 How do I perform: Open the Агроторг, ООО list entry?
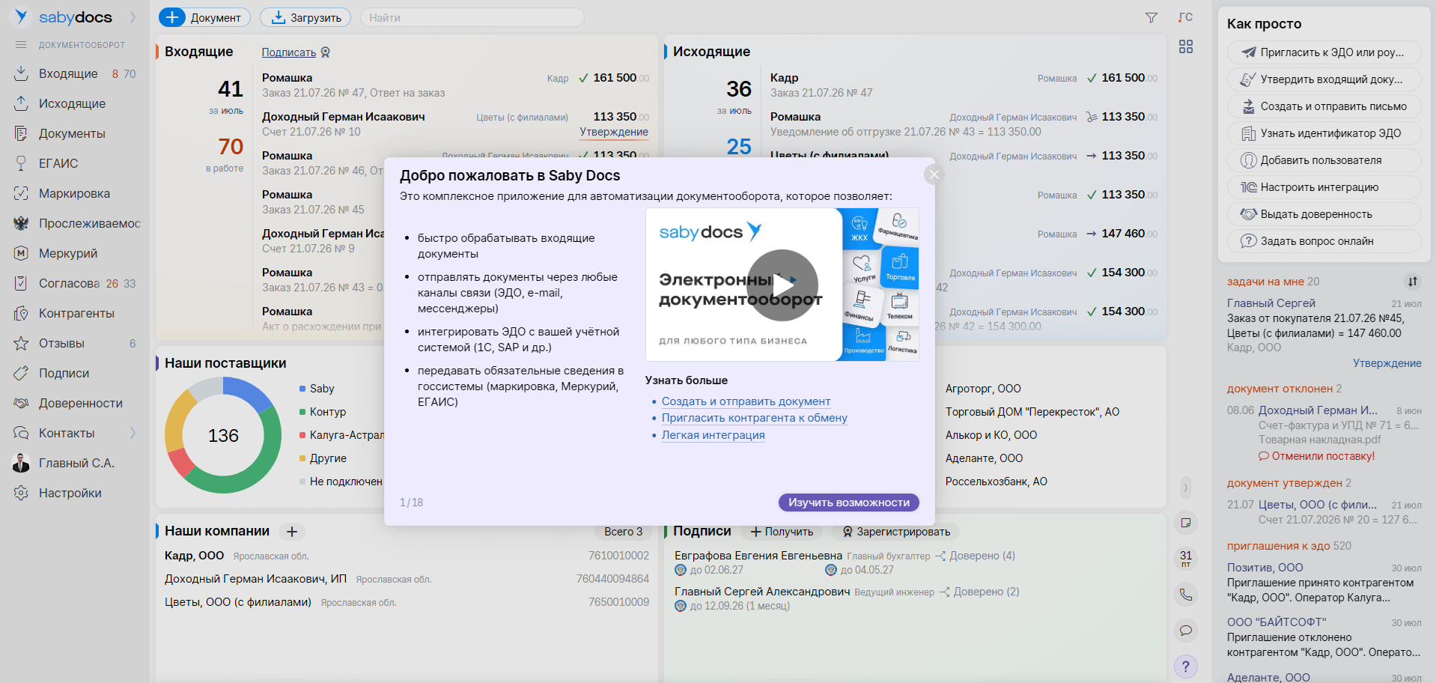[x=983, y=389]
